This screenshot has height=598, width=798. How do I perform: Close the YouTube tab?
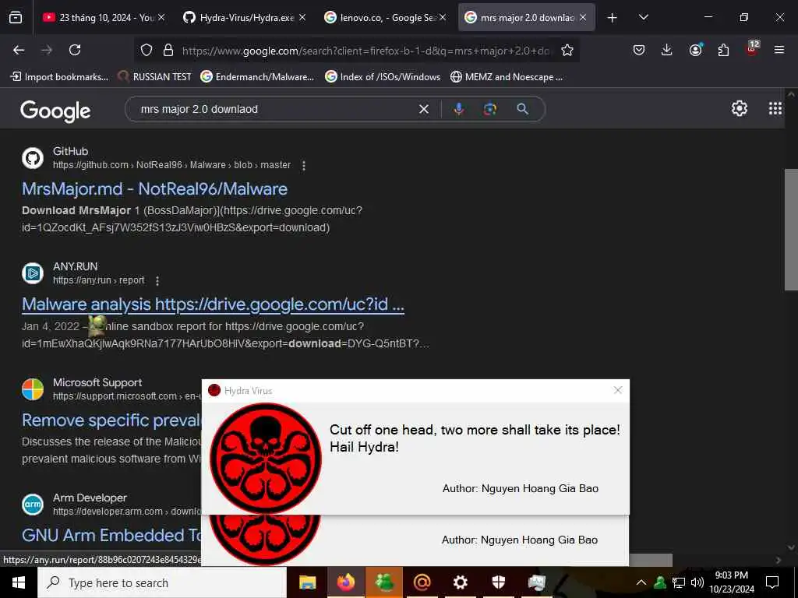click(x=161, y=17)
